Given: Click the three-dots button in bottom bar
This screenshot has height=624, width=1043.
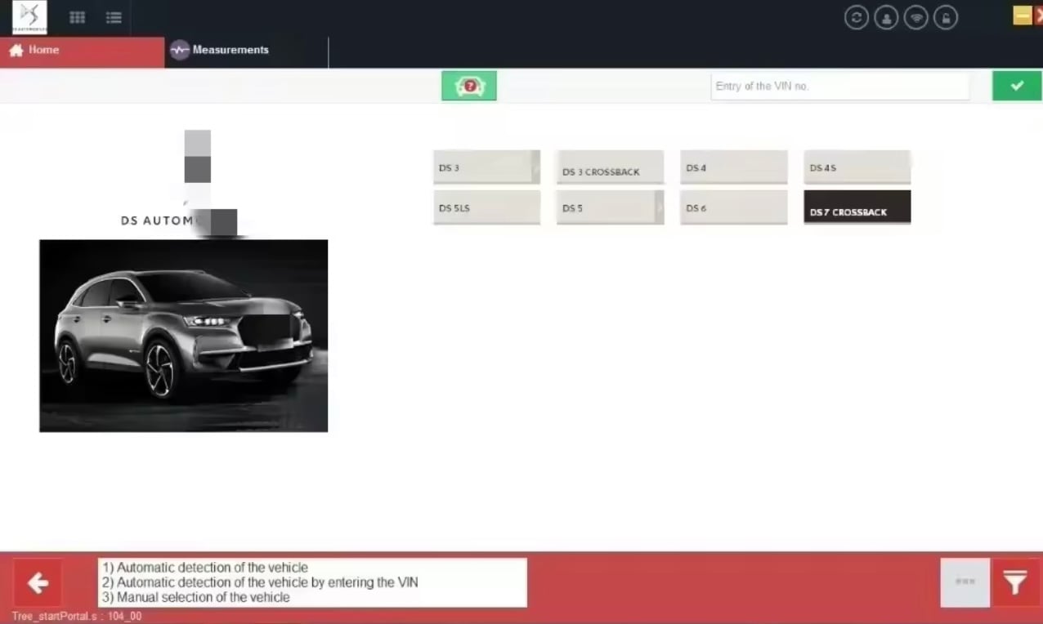Looking at the screenshot, I should (965, 582).
